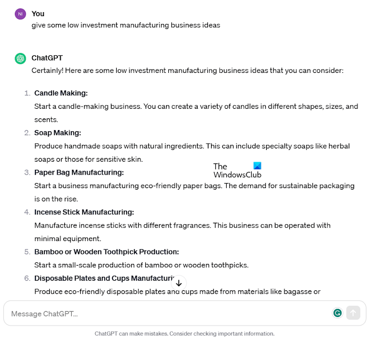Select the "Soap Making:" heading
375x339 pixels.
point(58,133)
